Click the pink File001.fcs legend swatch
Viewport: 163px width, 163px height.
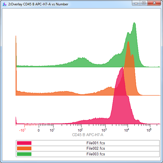(24, 143)
